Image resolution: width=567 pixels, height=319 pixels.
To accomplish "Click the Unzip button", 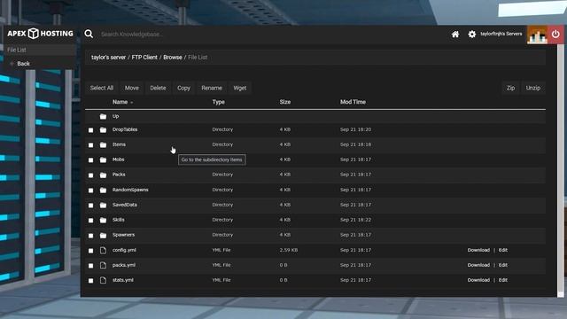I will 533,88.
